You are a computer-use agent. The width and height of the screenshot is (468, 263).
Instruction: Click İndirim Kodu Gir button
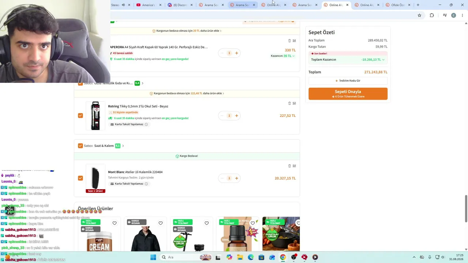click(348, 81)
